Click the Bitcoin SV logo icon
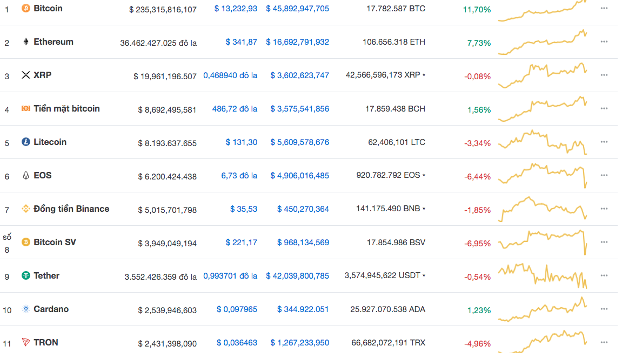Viewport: 622px width, 353px height. pos(26,242)
